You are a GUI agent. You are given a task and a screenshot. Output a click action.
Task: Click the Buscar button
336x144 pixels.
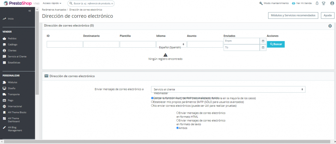pos(276,44)
